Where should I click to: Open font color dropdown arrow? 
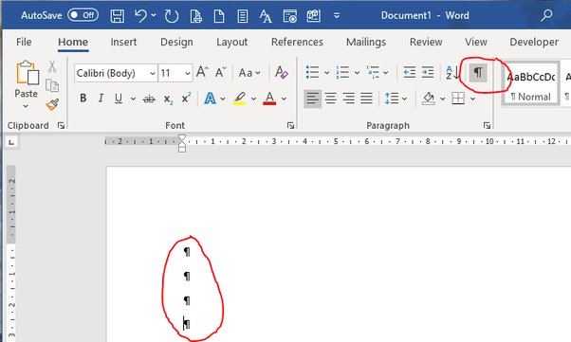click(284, 99)
